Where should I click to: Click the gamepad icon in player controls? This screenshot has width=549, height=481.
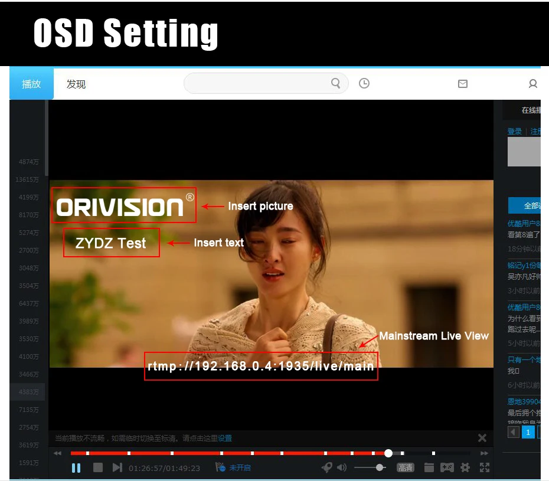point(447,467)
